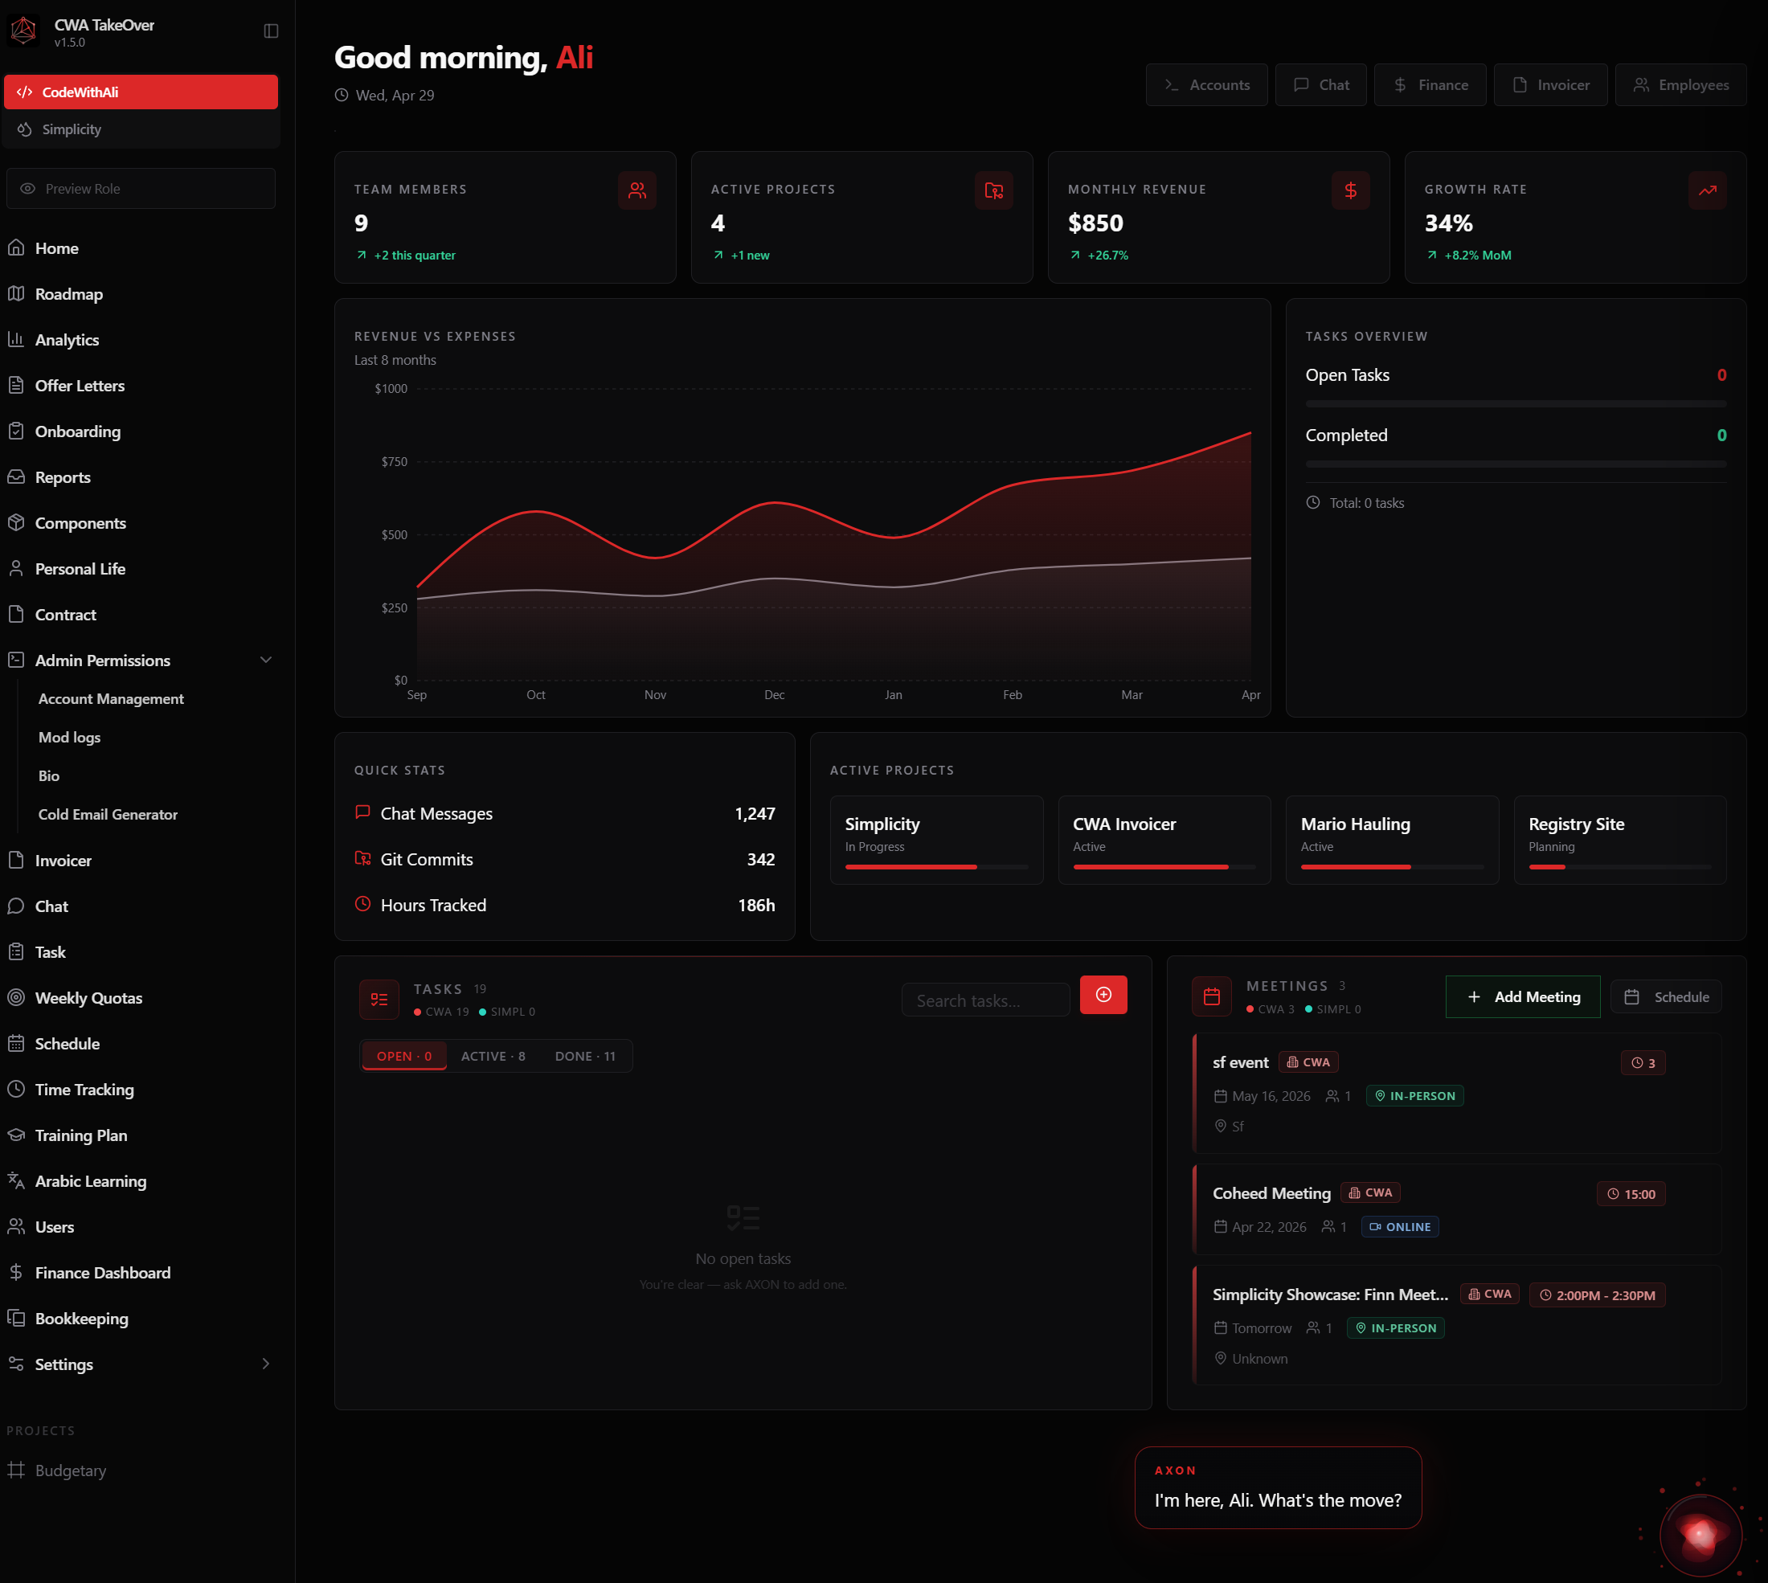Click the Growth Rate trending icon
This screenshot has width=1768, height=1583.
pos(1707,190)
